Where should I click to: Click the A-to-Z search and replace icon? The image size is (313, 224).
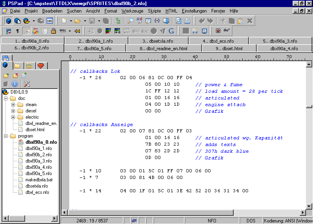[139, 21]
